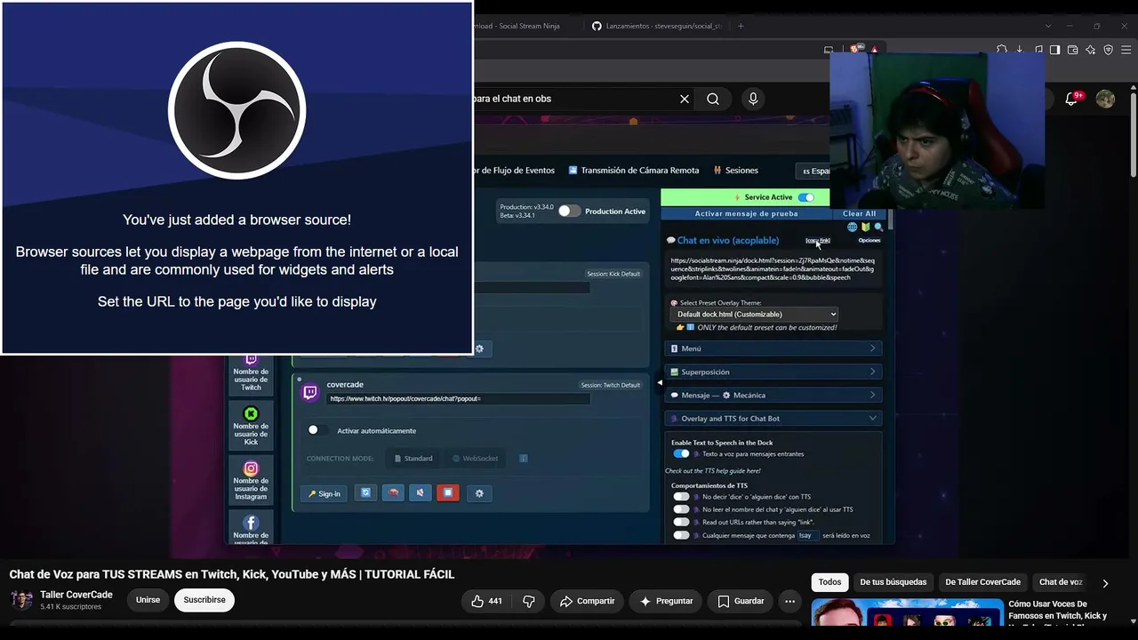Dislike the video with thumbs down
The width and height of the screenshot is (1138, 640).
(x=529, y=601)
